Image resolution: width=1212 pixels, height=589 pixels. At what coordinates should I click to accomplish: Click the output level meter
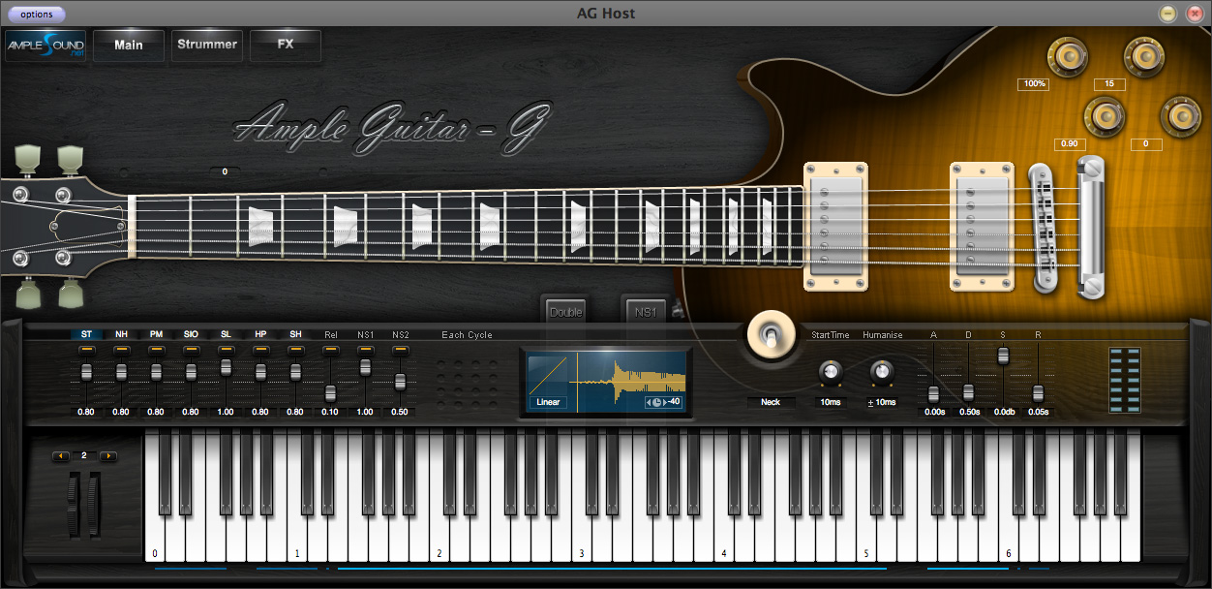1125,380
